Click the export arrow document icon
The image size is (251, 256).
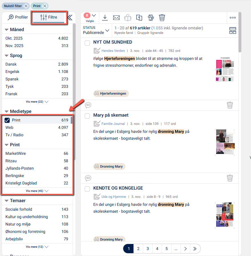[139, 18]
